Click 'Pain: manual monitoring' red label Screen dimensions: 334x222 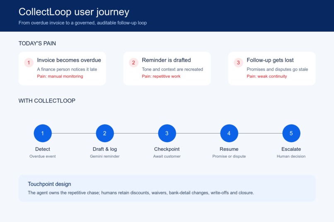tap(60, 76)
